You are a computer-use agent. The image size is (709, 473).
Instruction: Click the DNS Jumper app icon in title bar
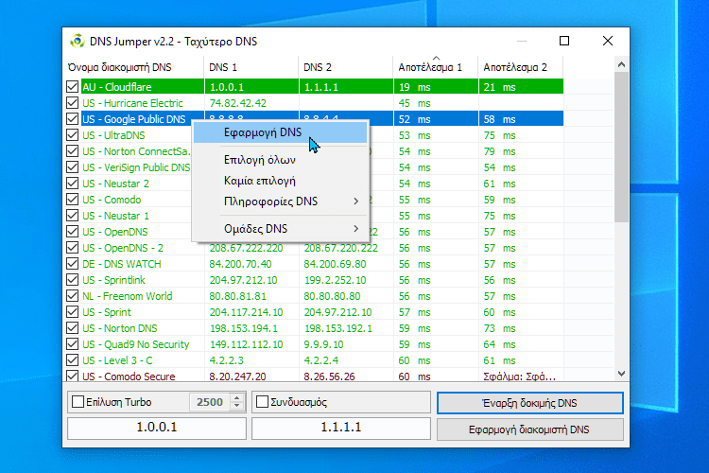(x=78, y=42)
